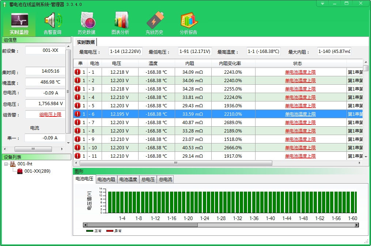Open title bar dropdown arrow button
This screenshot has width=371, height=246.
coord(322,3)
